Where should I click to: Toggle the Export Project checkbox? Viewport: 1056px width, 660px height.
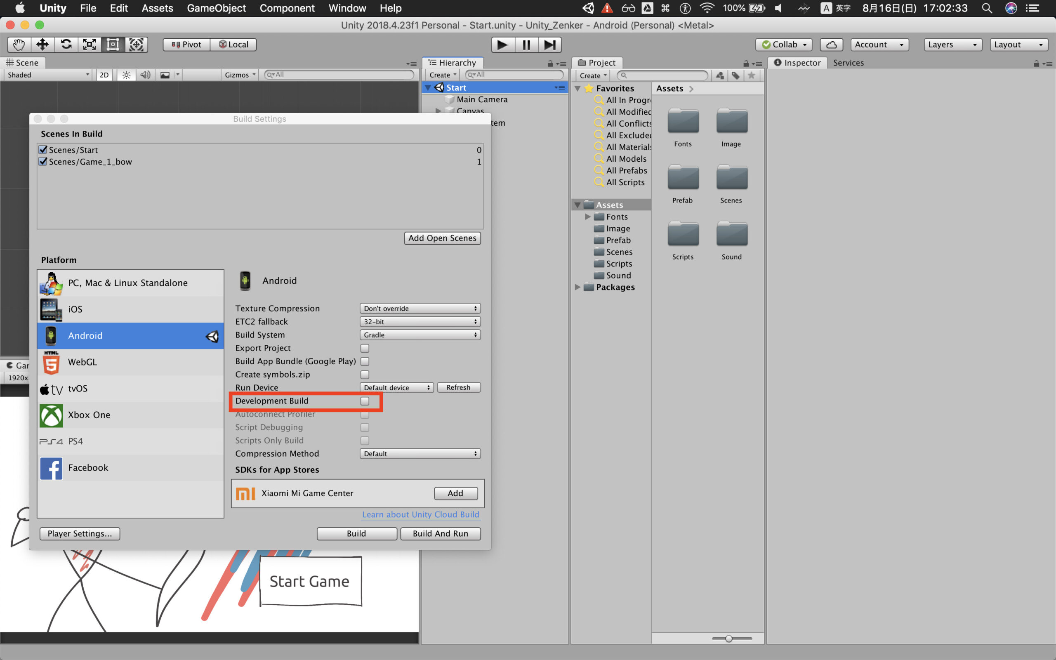(x=365, y=348)
